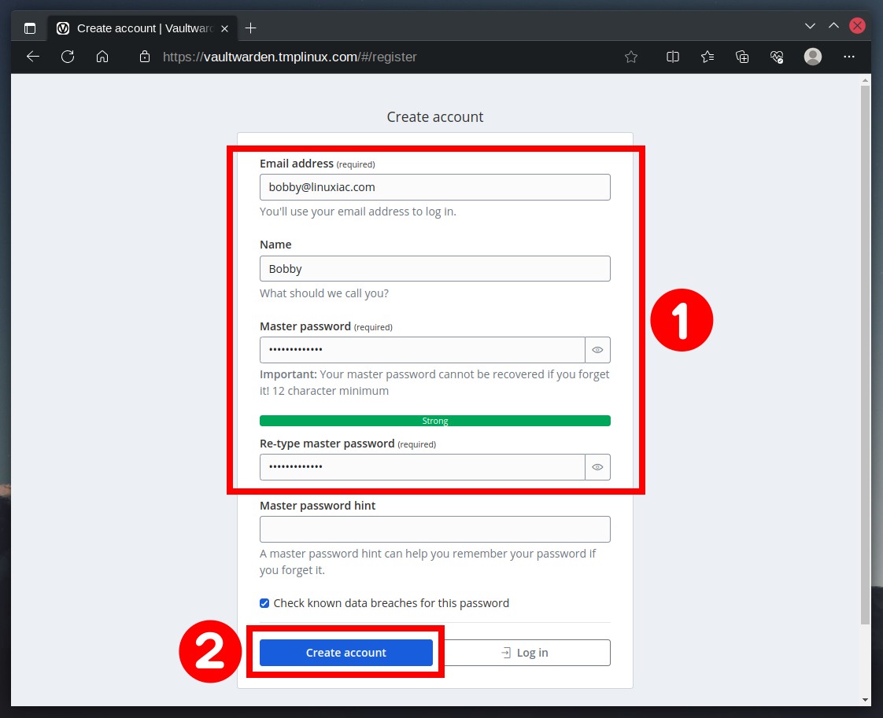
Task: Click "Check known data breaches for this password" label
Action: pos(391,603)
